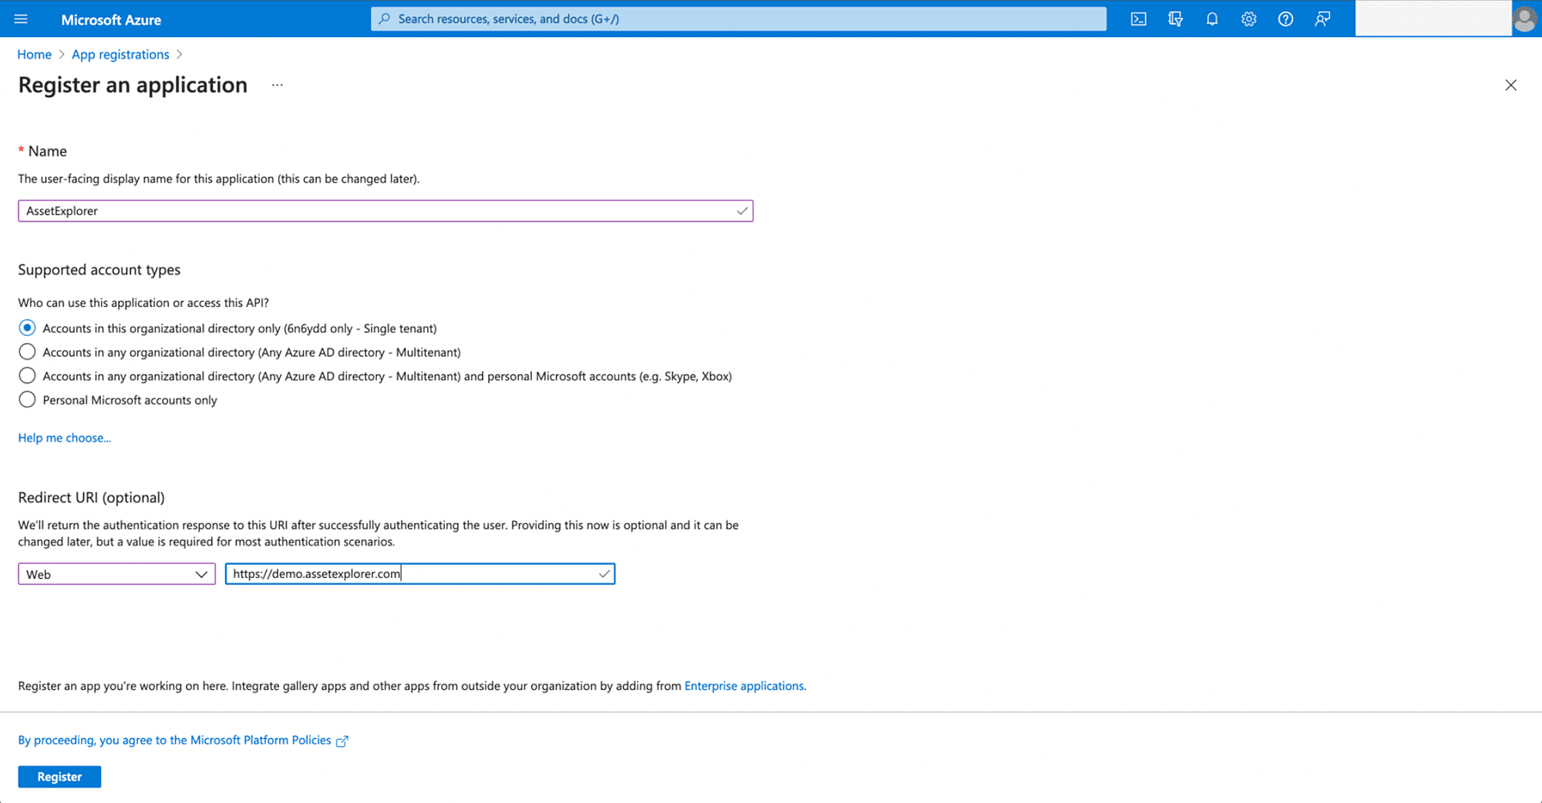Launch Cloud Shell from the top bar
This screenshot has width=1542, height=803.
click(1138, 19)
